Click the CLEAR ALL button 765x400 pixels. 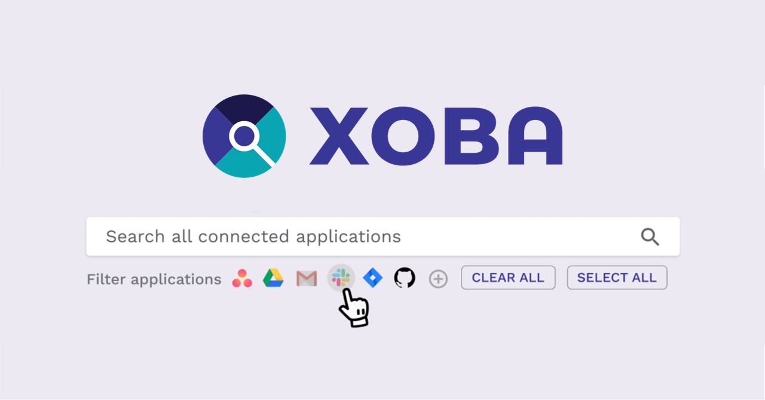pyautogui.click(x=508, y=278)
